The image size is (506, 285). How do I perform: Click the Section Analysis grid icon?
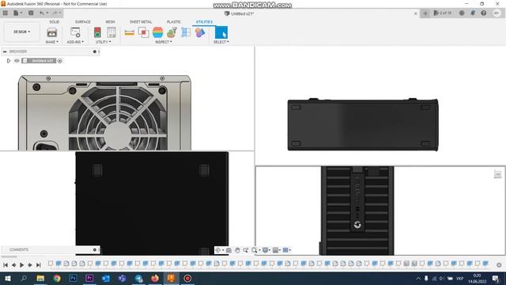(x=186, y=32)
